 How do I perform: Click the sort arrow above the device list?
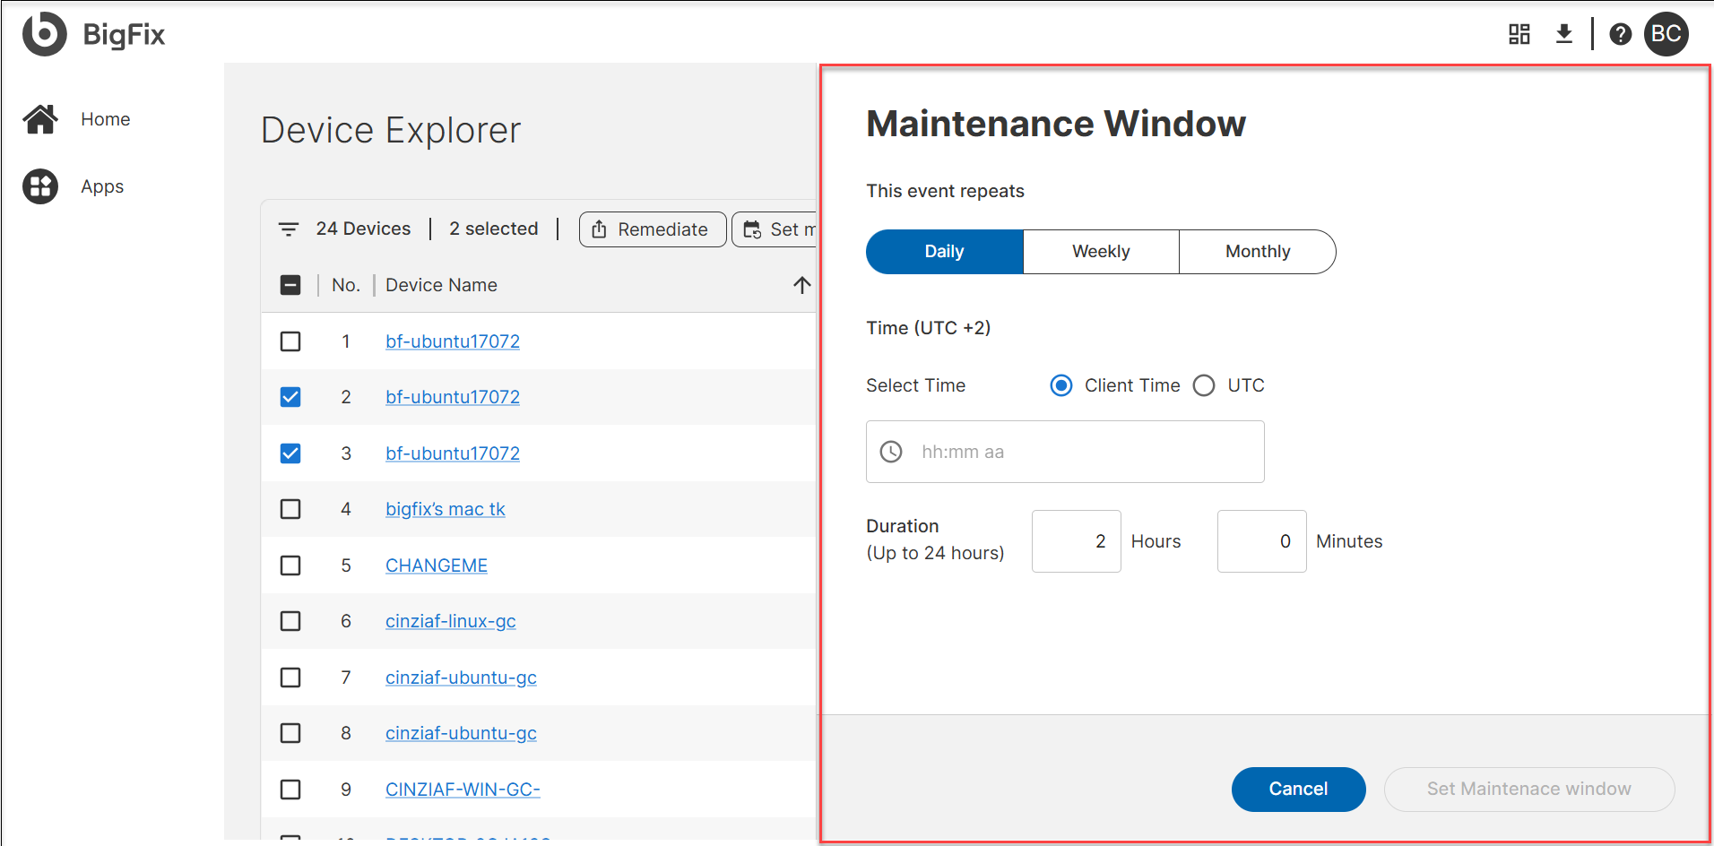[801, 284]
